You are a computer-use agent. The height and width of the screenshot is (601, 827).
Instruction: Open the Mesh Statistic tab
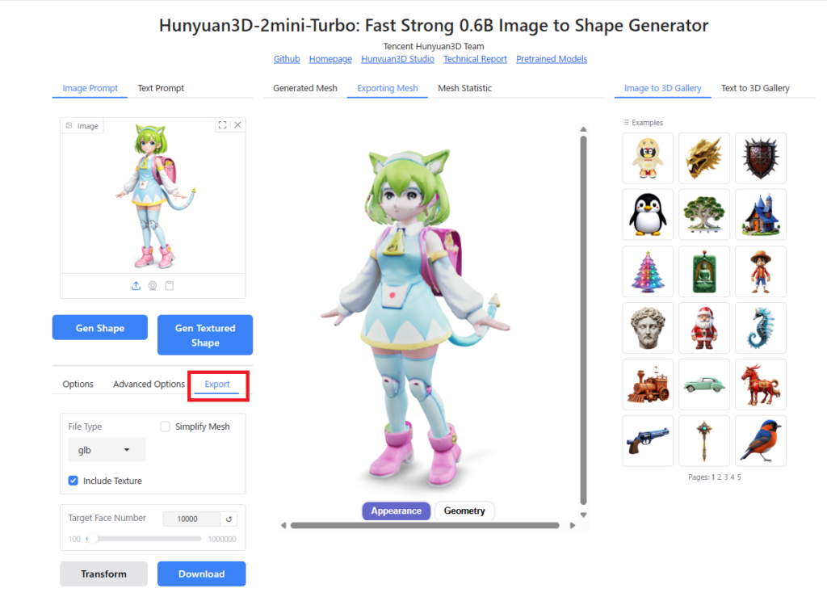click(464, 88)
